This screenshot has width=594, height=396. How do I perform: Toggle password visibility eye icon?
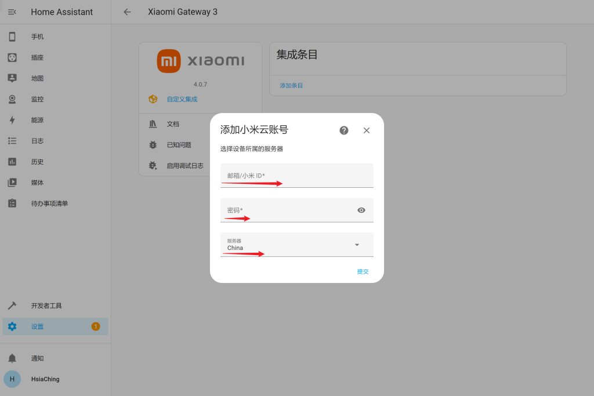coord(361,210)
